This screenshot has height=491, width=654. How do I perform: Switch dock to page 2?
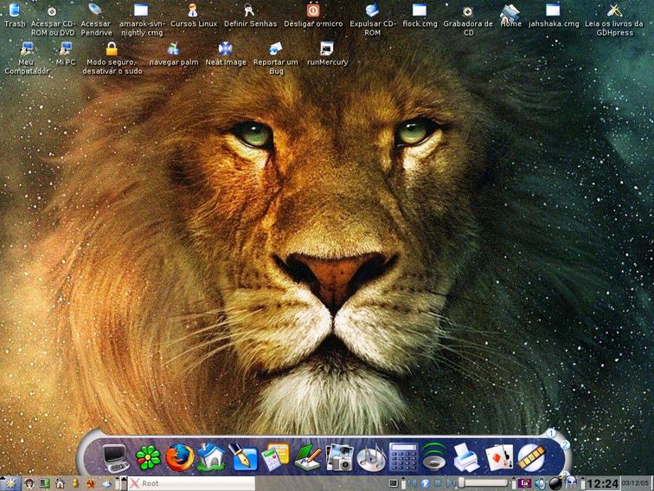[565, 445]
